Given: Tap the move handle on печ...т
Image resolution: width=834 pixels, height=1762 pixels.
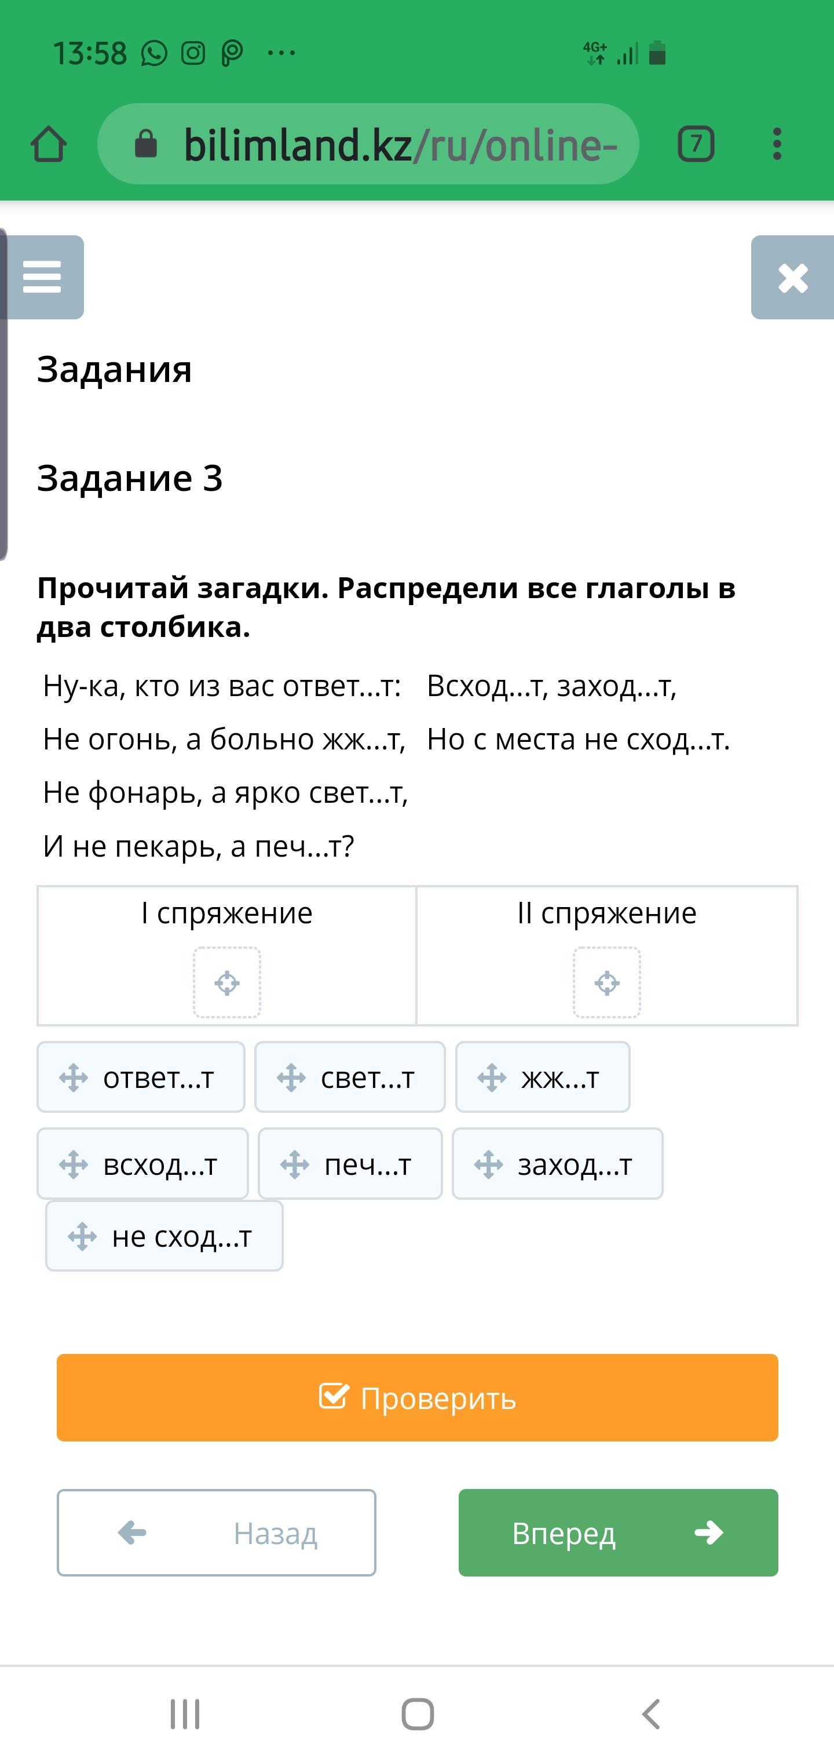Looking at the screenshot, I should [x=295, y=1164].
